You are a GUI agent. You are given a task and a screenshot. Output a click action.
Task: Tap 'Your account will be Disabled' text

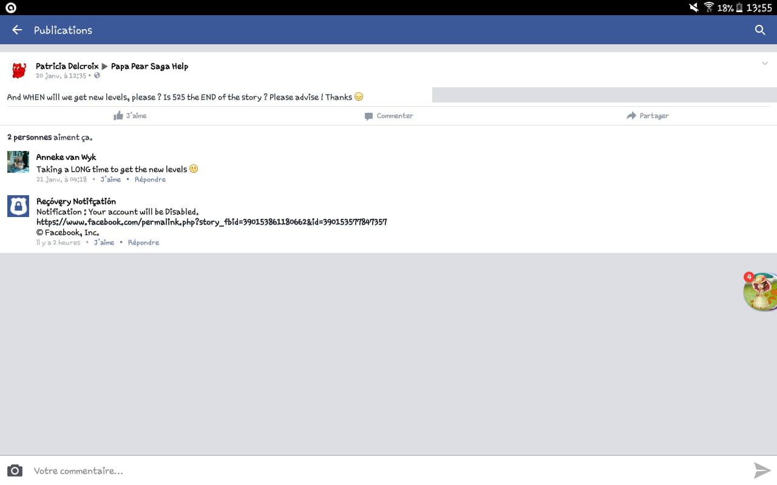tap(144, 212)
